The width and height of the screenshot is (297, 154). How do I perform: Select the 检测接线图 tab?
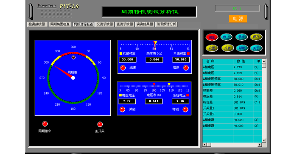pyautogui.click(x=37, y=24)
